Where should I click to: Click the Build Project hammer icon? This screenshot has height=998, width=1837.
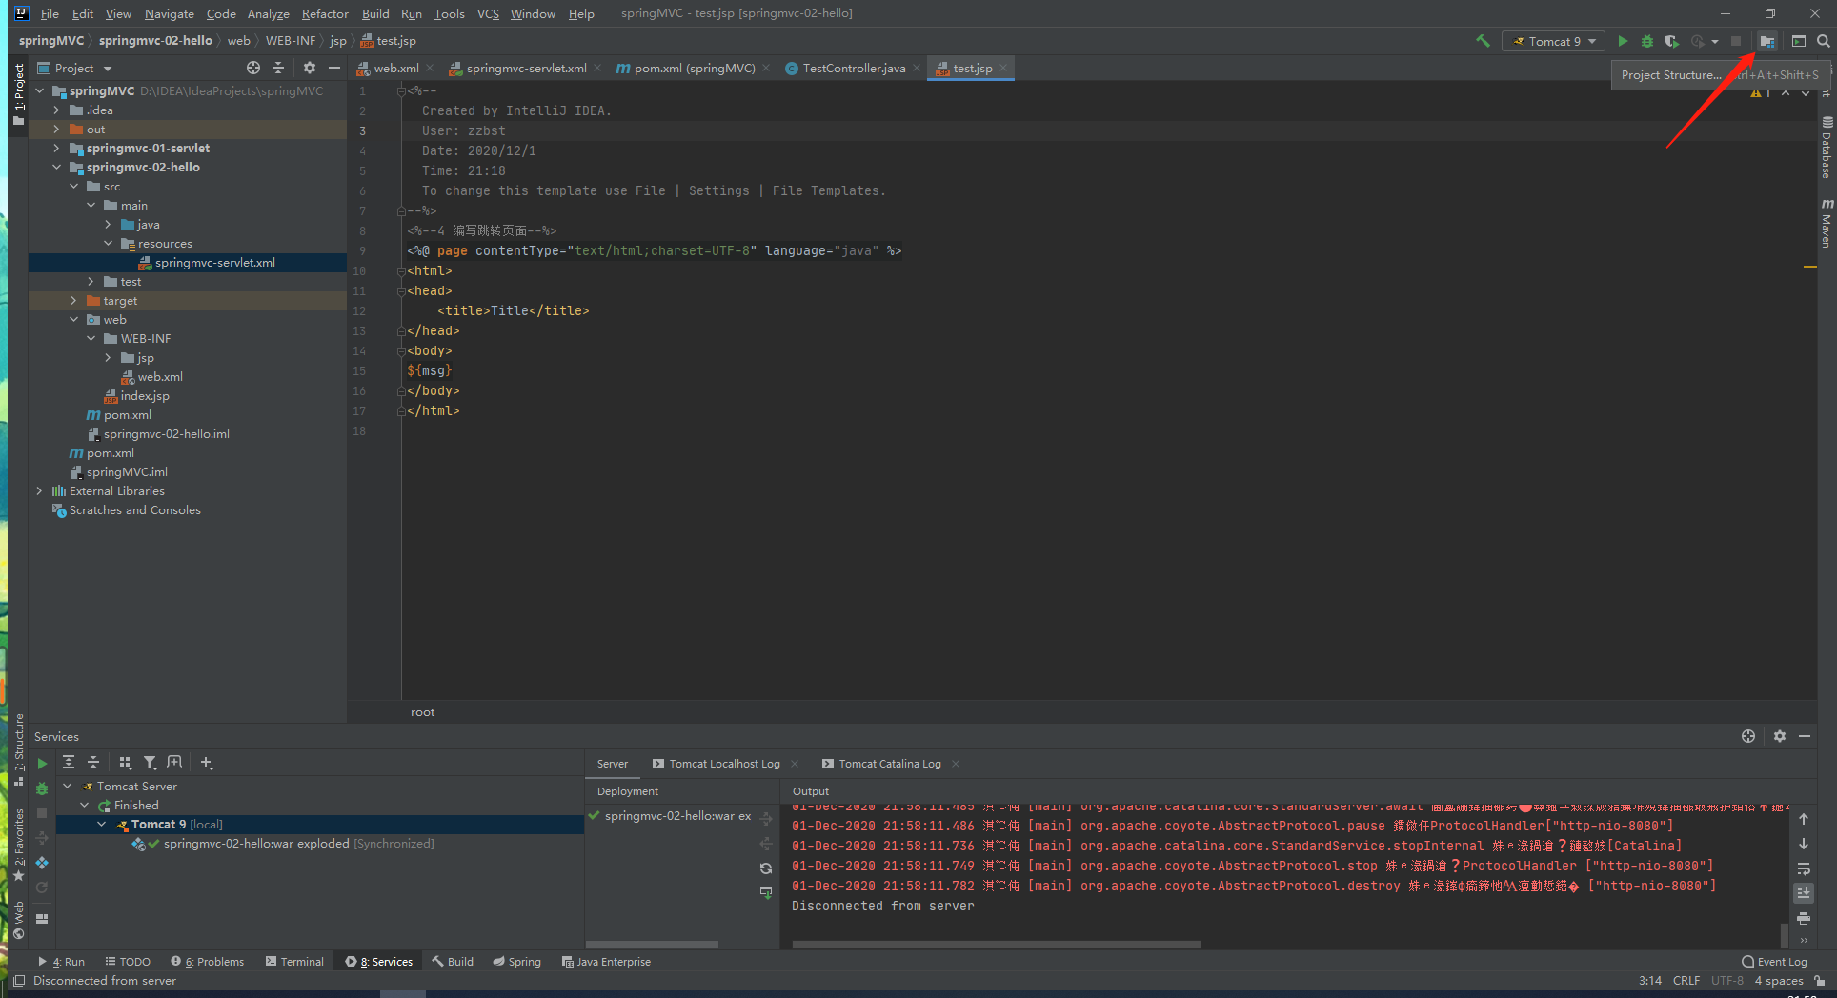pyautogui.click(x=1483, y=41)
